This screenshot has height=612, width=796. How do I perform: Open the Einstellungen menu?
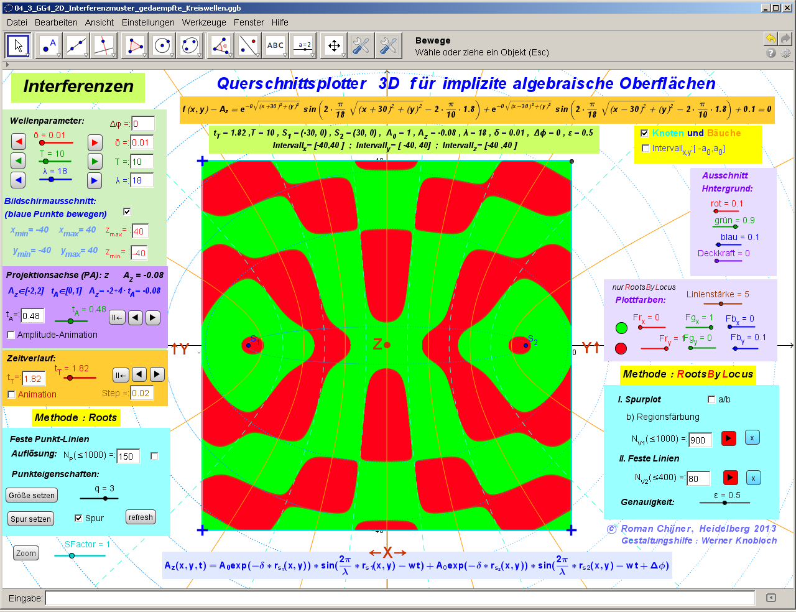pyautogui.click(x=149, y=22)
